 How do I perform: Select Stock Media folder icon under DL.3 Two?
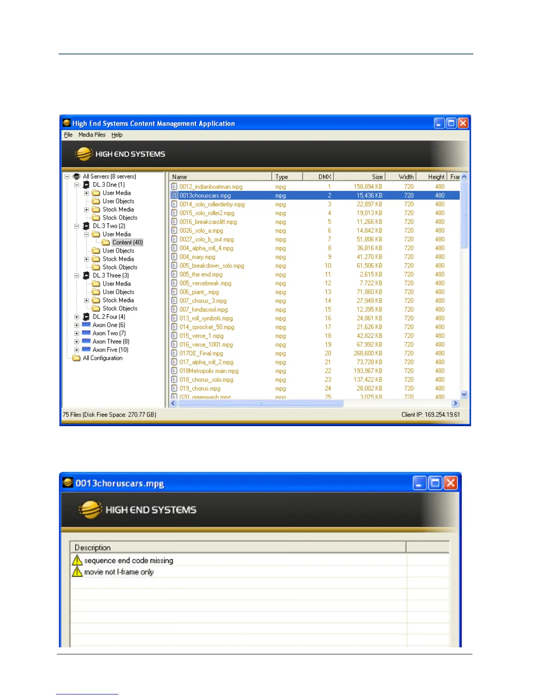(x=96, y=259)
